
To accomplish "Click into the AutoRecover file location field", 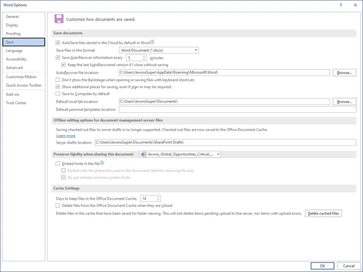I will (x=224, y=72).
